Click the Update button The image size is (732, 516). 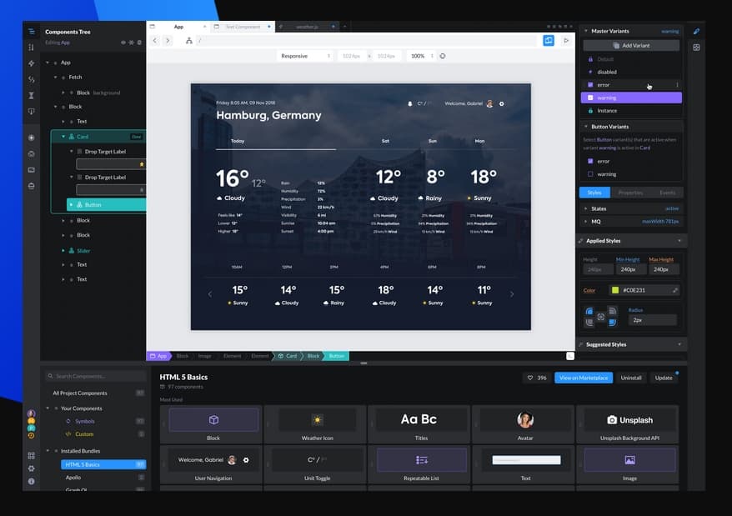point(664,378)
